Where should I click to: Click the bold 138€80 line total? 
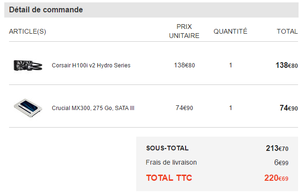pyautogui.click(x=287, y=65)
